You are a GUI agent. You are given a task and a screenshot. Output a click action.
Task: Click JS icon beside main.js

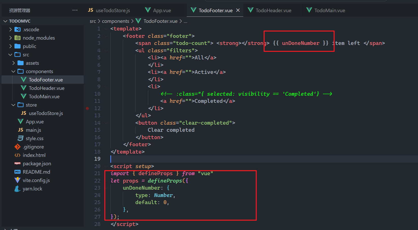(x=21, y=130)
